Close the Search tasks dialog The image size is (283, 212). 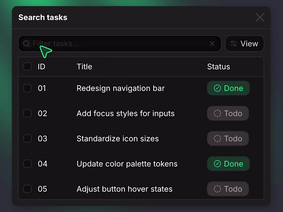(260, 17)
